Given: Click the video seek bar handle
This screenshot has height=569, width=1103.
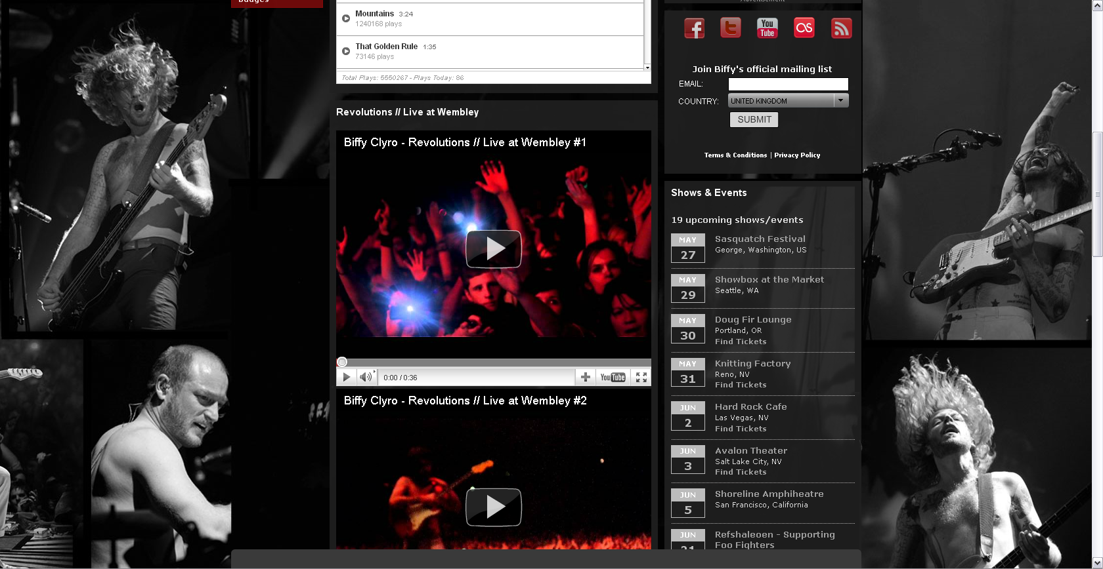Looking at the screenshot, I should 342,362.
